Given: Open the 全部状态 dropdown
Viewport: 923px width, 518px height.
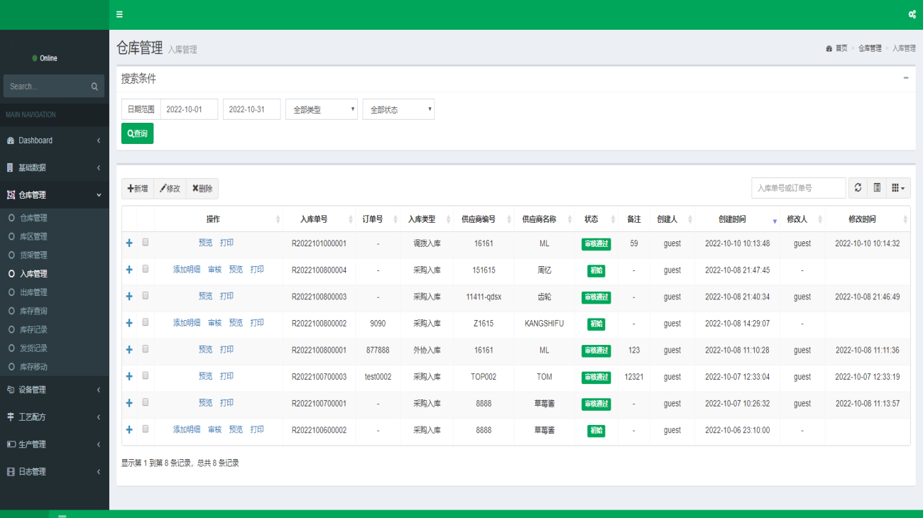Looking at the screenshot, I should [398, 109].
